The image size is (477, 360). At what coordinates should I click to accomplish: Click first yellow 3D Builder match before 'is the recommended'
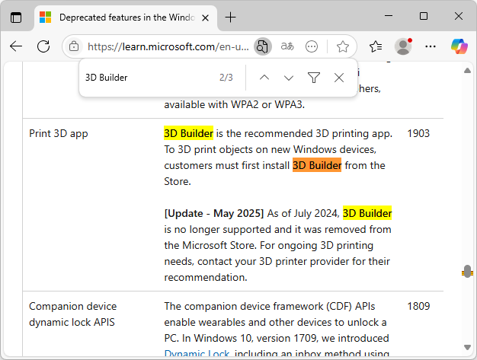coord(188,134)
